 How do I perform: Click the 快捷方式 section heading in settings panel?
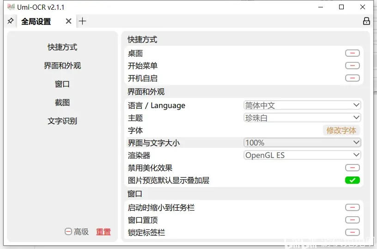tap(142, 40)
